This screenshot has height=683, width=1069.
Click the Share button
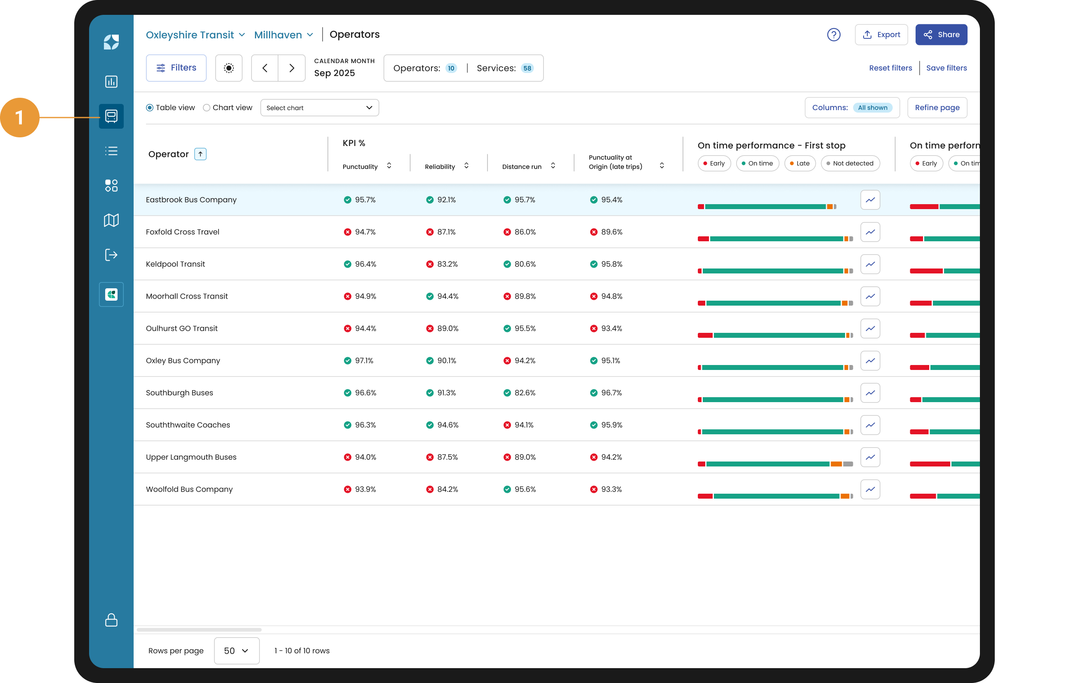[x=941, y=35]
